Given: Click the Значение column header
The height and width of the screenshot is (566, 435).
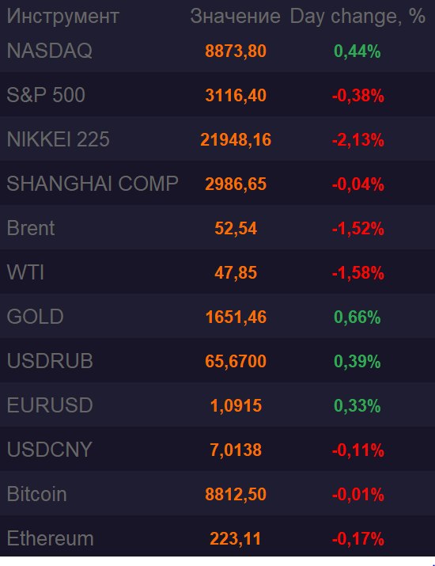Looking at the screenshot, I should [x=235, y=17].
